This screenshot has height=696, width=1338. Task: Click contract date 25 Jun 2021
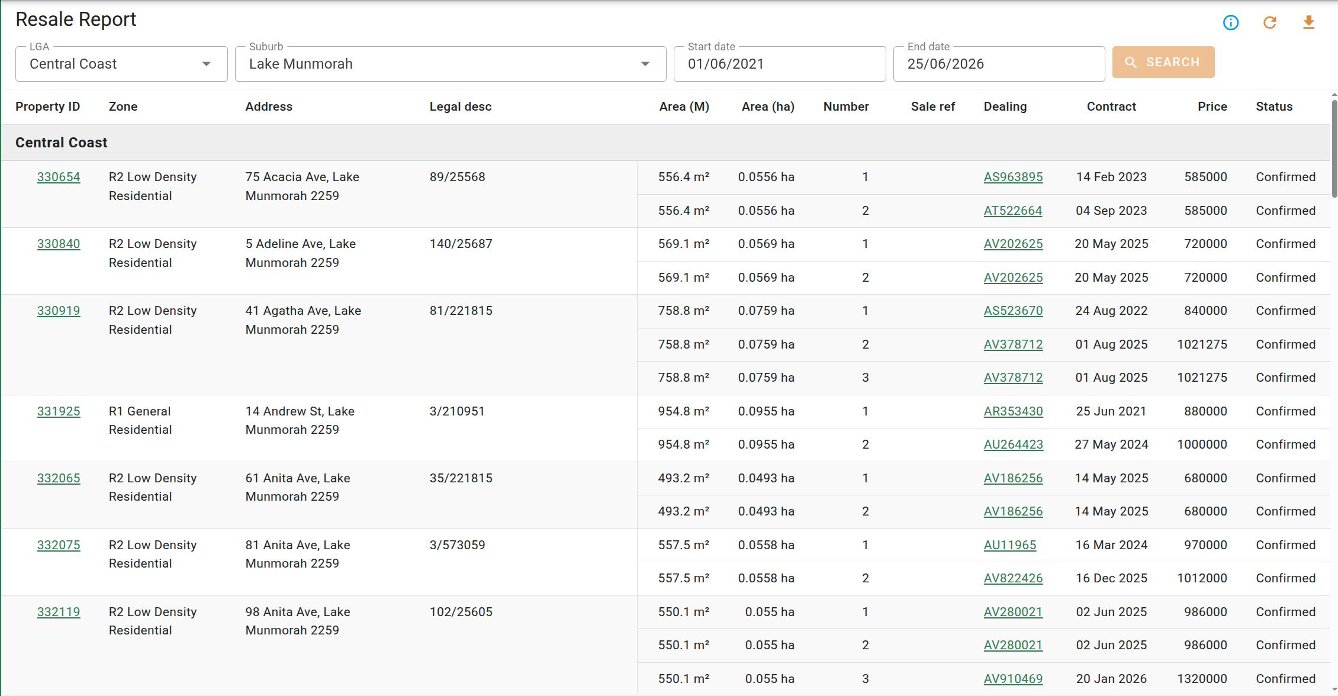click(x=1111, y=411)
